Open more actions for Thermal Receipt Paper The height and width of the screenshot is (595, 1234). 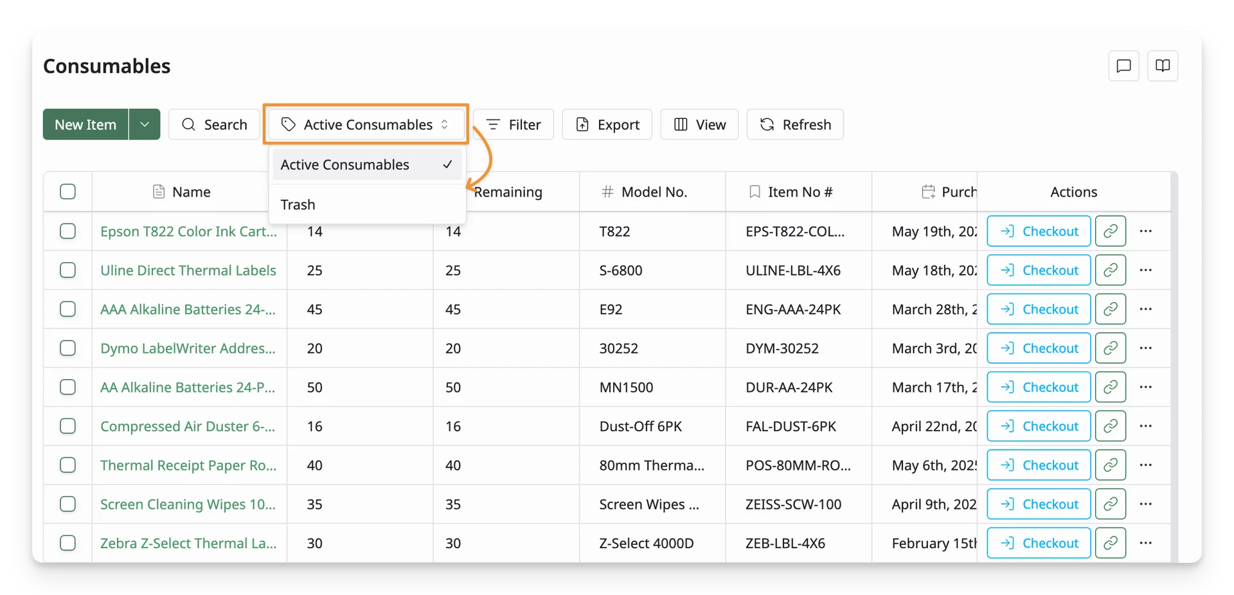click(1145, 465)
